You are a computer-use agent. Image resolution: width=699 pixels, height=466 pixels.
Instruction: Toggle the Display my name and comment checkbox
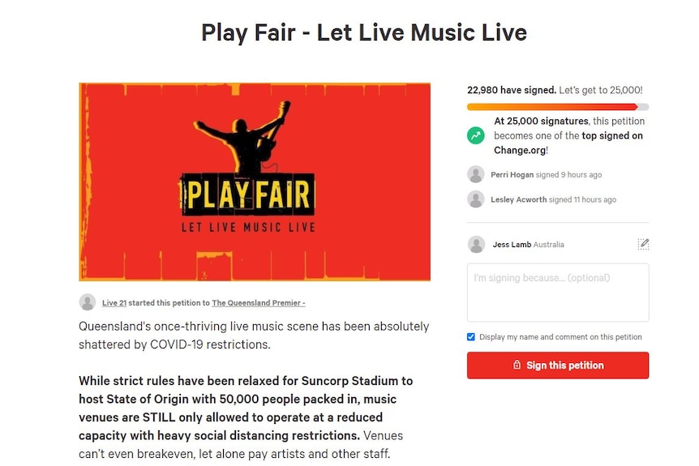click(471, 337)
